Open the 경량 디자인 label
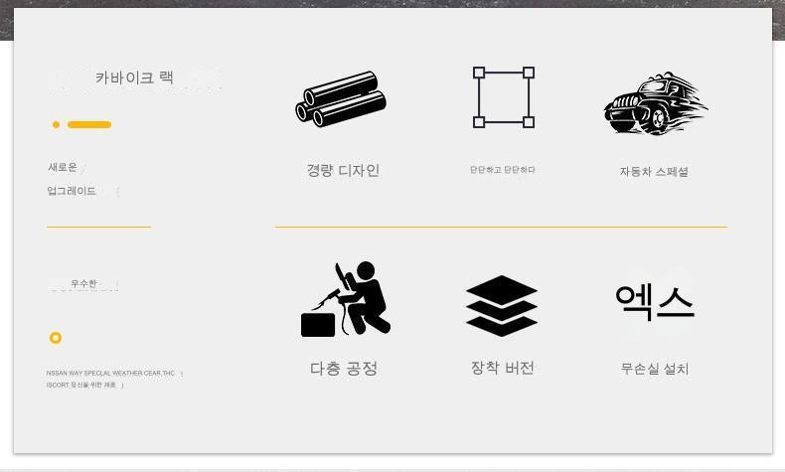 click(343, 170)
